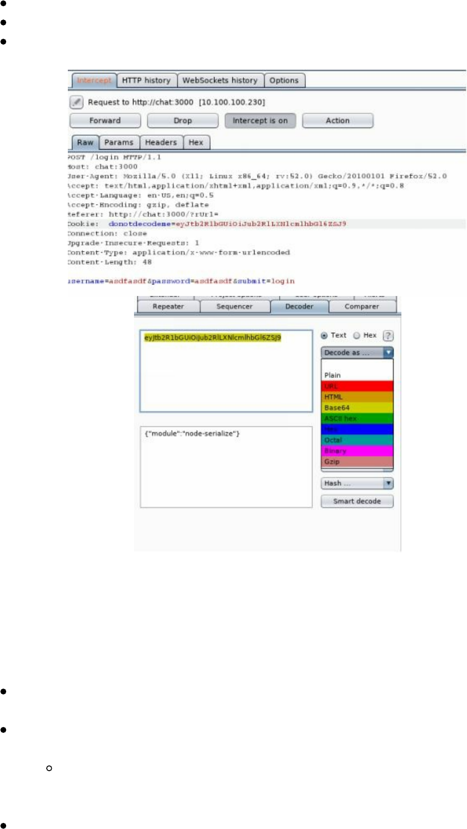Click the Accept-Encoding: gzip, deflate line

click(x=138, y=205)
